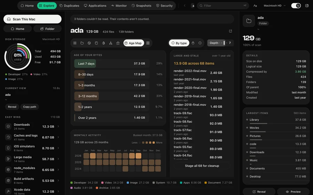
Task: Select the grid view icon in the view toolbar
Action: [75, 43]
